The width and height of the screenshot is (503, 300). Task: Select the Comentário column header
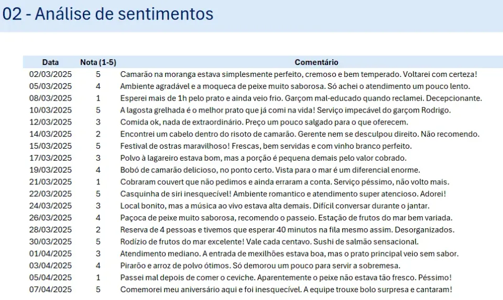coord(316,62)
